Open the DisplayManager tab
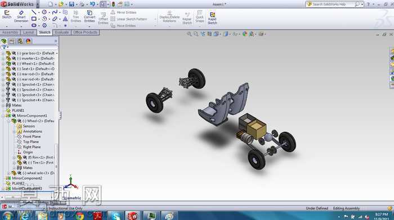Viewport: 394px width, 220px height. [x=28, y=41]
